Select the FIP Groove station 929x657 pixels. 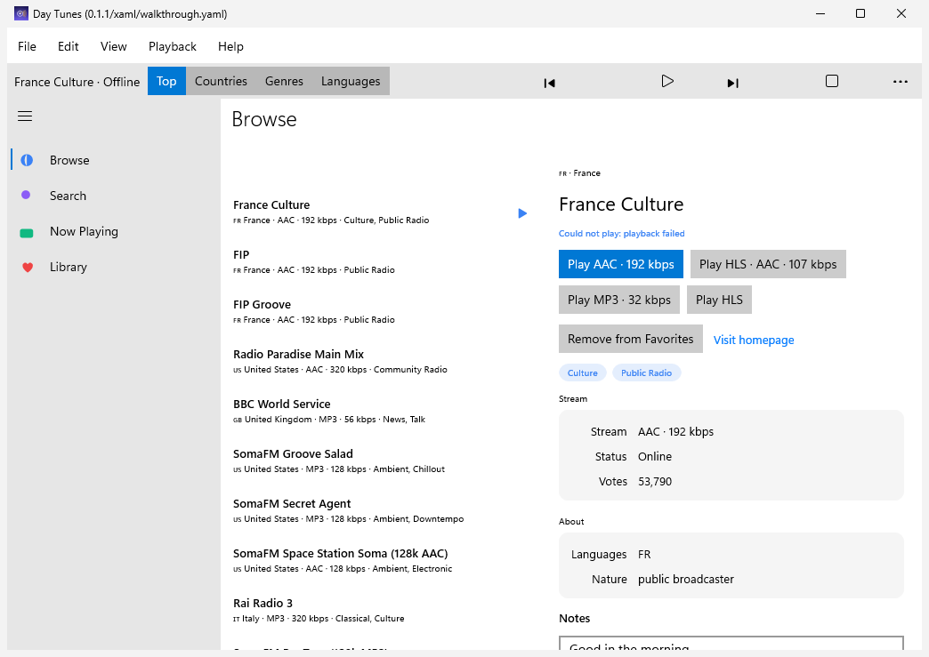point(379,311)
